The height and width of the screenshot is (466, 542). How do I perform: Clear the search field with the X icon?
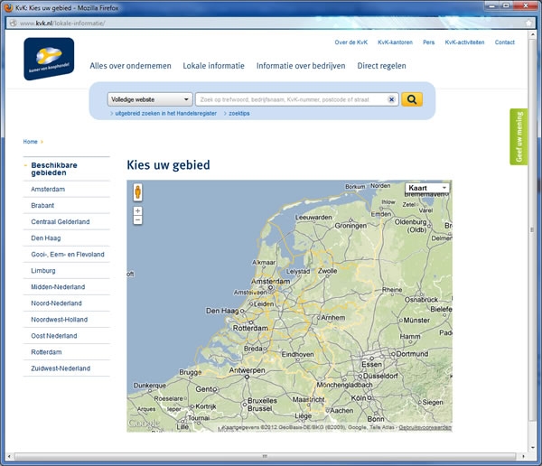[x=391, y=99]
